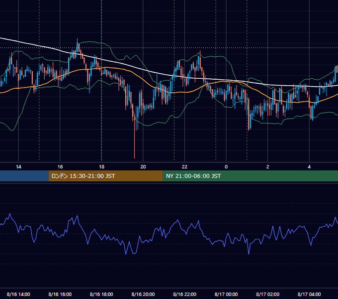Click the hour label 14 on price chart axis

point(18,167)
